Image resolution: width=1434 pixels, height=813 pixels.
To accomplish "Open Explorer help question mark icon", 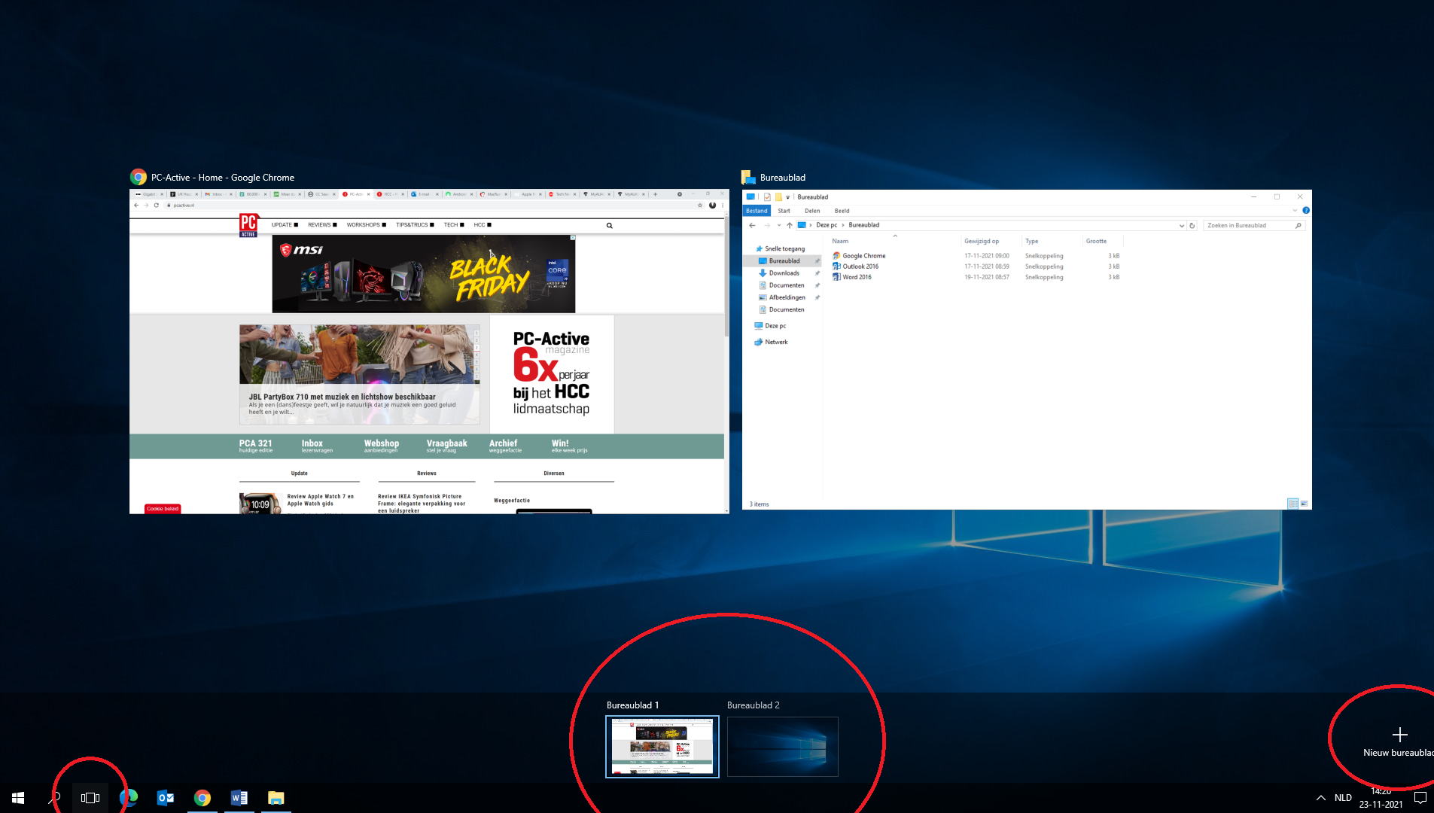I will [x=1306, y=211].
